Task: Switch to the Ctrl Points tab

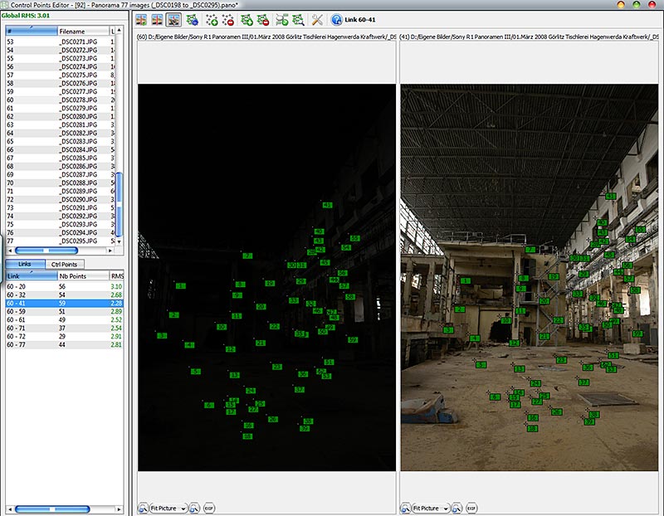Action: pos(64,264)
